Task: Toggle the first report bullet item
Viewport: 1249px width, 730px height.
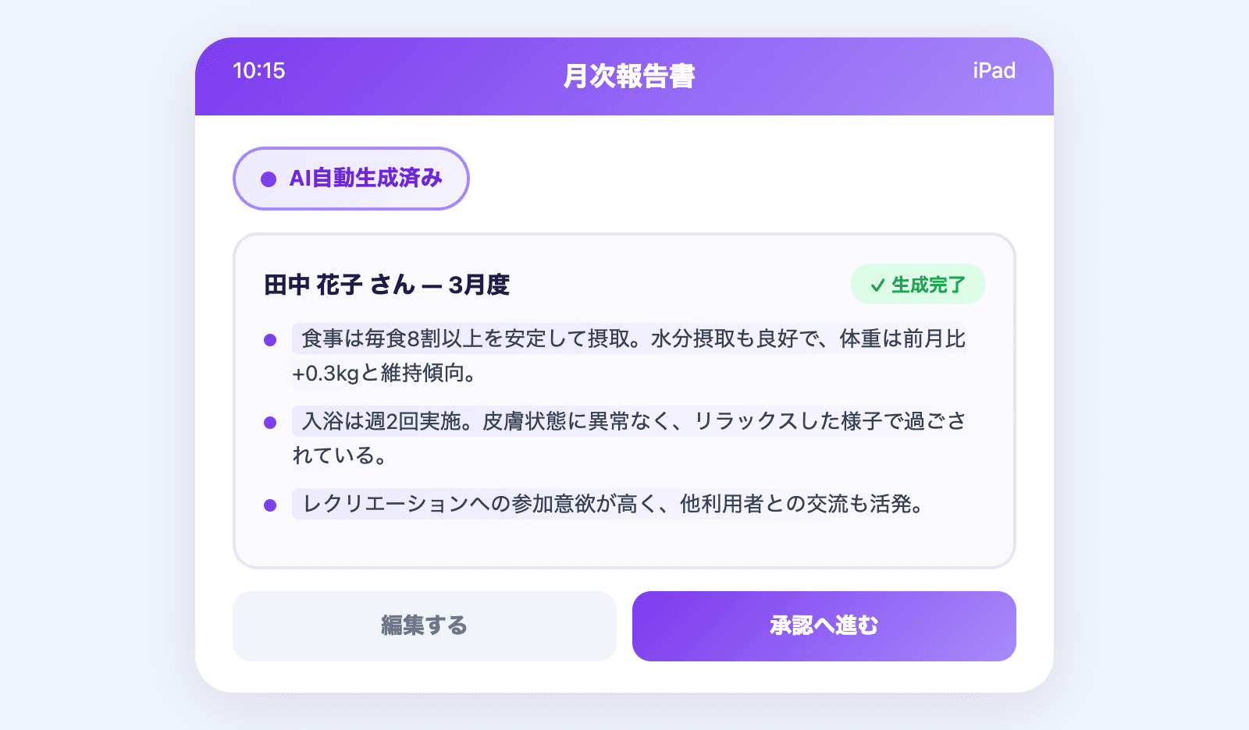Action: [x=624, y=356]
